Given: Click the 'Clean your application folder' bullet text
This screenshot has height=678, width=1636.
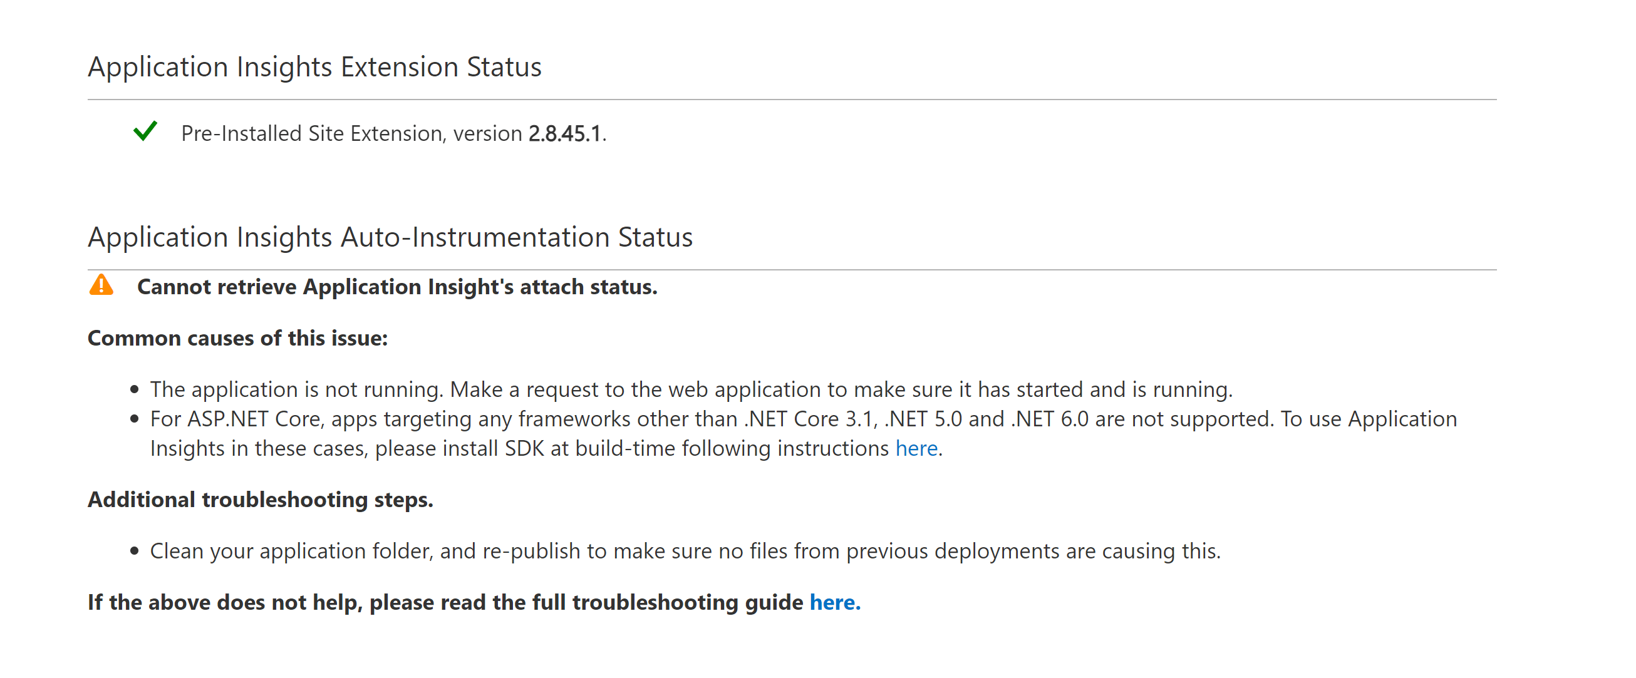Looking at the screenshot, I should [x=685, y=551].
